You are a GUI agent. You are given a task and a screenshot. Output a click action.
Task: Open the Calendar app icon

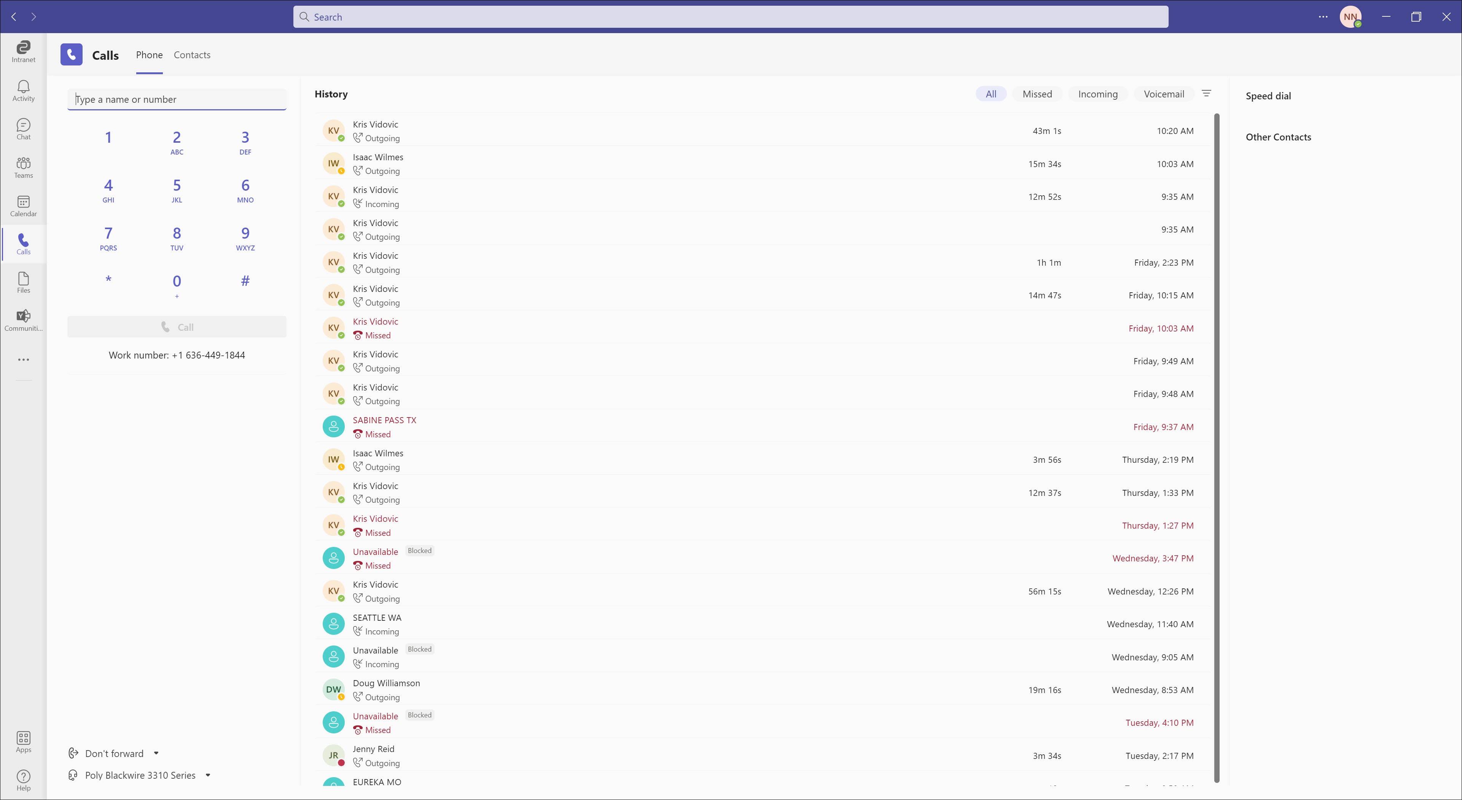pos(23,206)
